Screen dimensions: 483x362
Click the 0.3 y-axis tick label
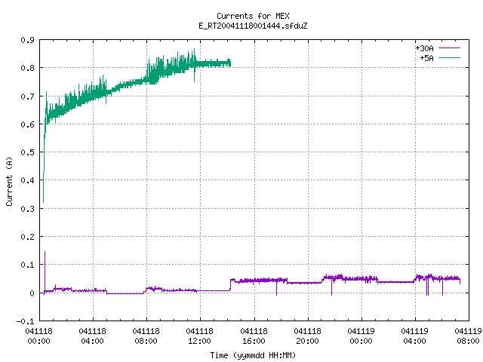[x=27, y=209]
